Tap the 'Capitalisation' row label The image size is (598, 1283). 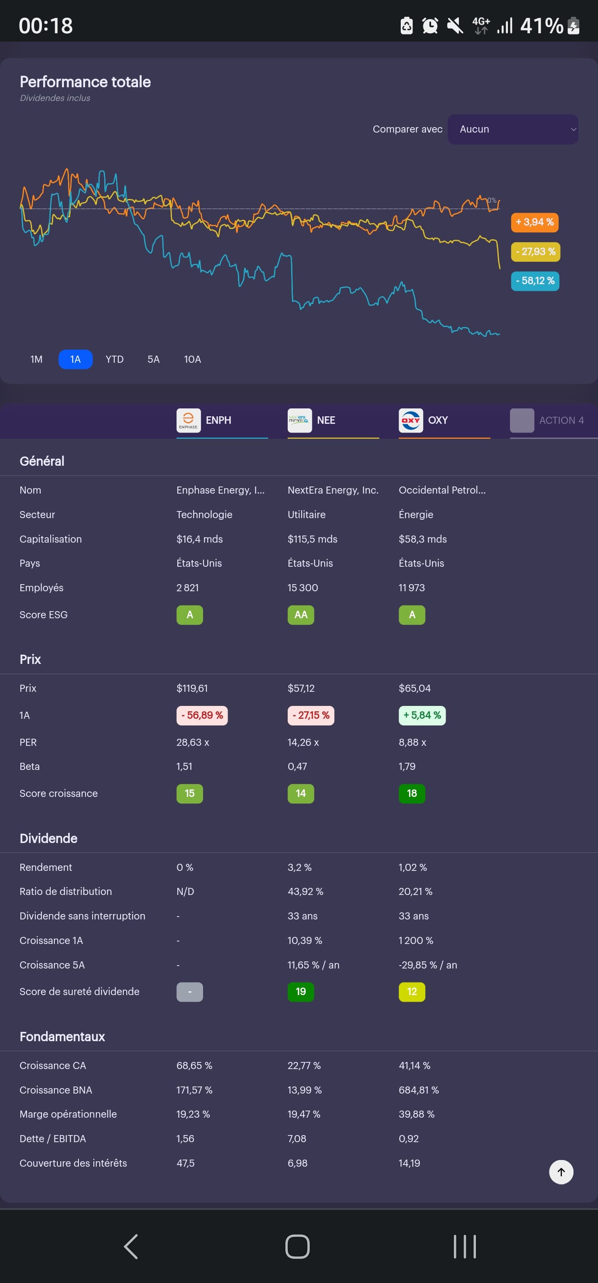pyautogui.click(x=51, y=539)
